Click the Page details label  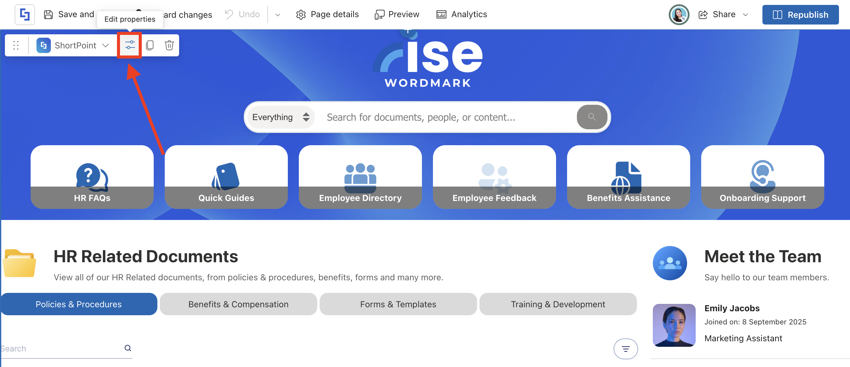point(335,14)
